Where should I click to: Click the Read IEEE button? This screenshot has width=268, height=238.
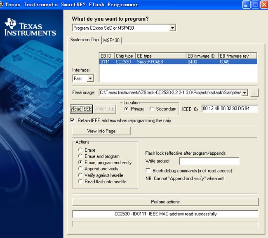81,109
